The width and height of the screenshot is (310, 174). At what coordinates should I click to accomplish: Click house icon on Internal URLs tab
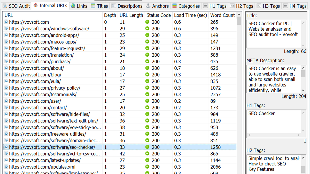point(36,5)
